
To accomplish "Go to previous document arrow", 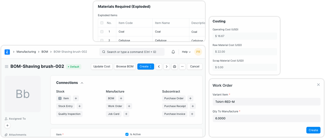I will tap(159, 66).
